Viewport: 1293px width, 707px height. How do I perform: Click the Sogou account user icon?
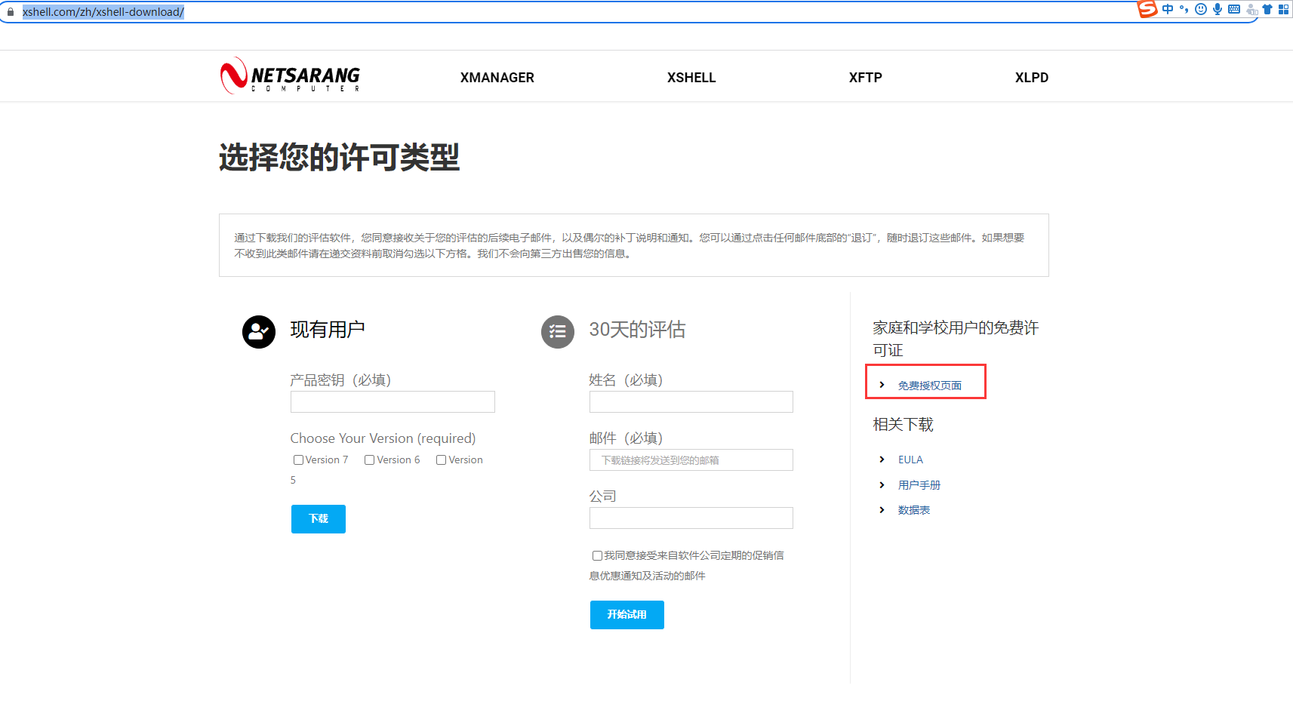coord(1251,9)
